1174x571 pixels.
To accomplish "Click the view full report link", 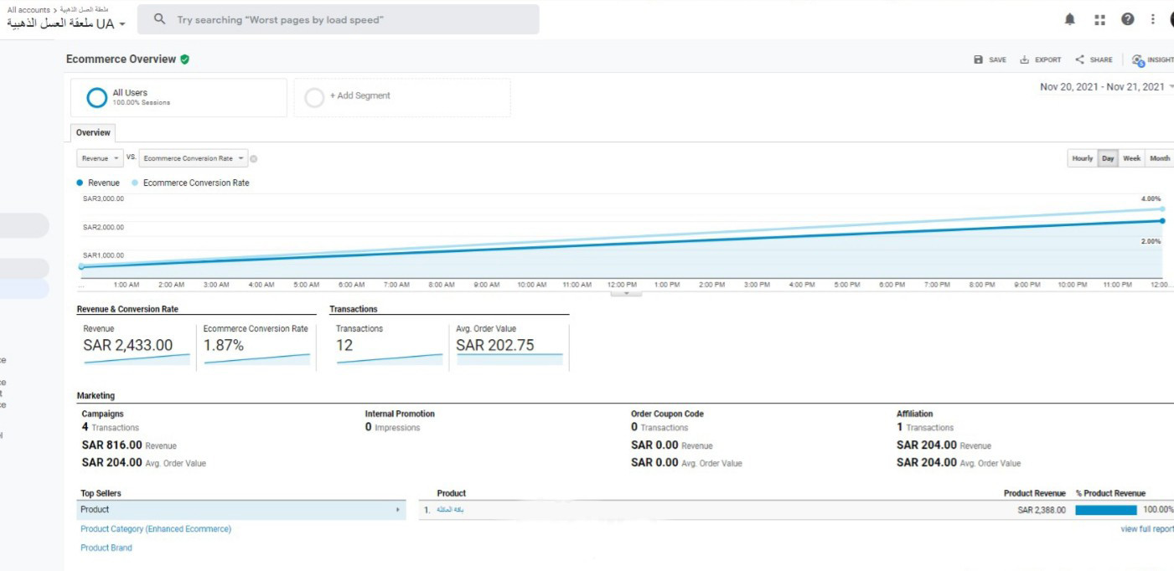I will (1146, 529).
